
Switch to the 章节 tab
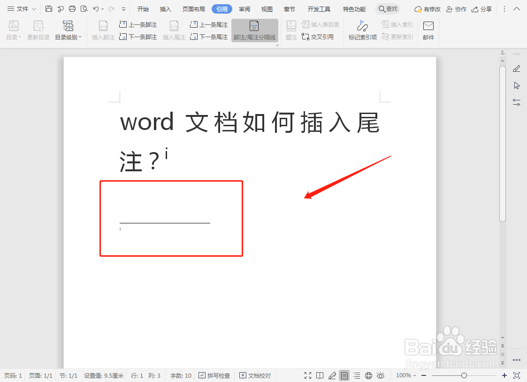tap(290, 9)
